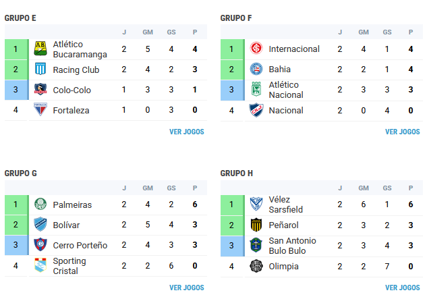Click the Nacional shield crest
The width and height of the screenshot is (427, 299).
point(256,110)
